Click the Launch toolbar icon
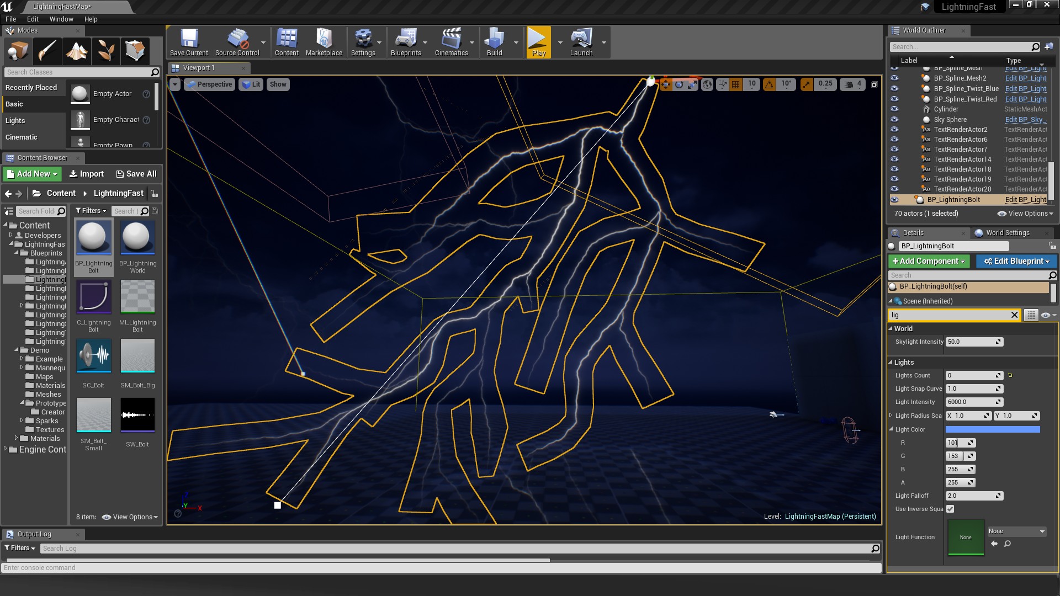The height and width of the screenshot is (596, 1060). (x=581, y=42)
